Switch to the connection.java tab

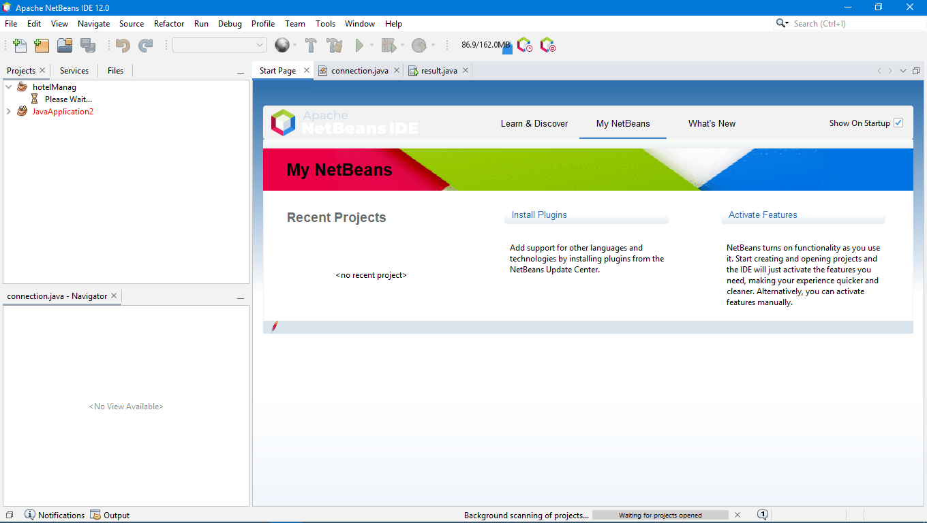359,70
